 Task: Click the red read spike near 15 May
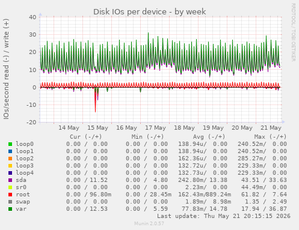(95, 100)
